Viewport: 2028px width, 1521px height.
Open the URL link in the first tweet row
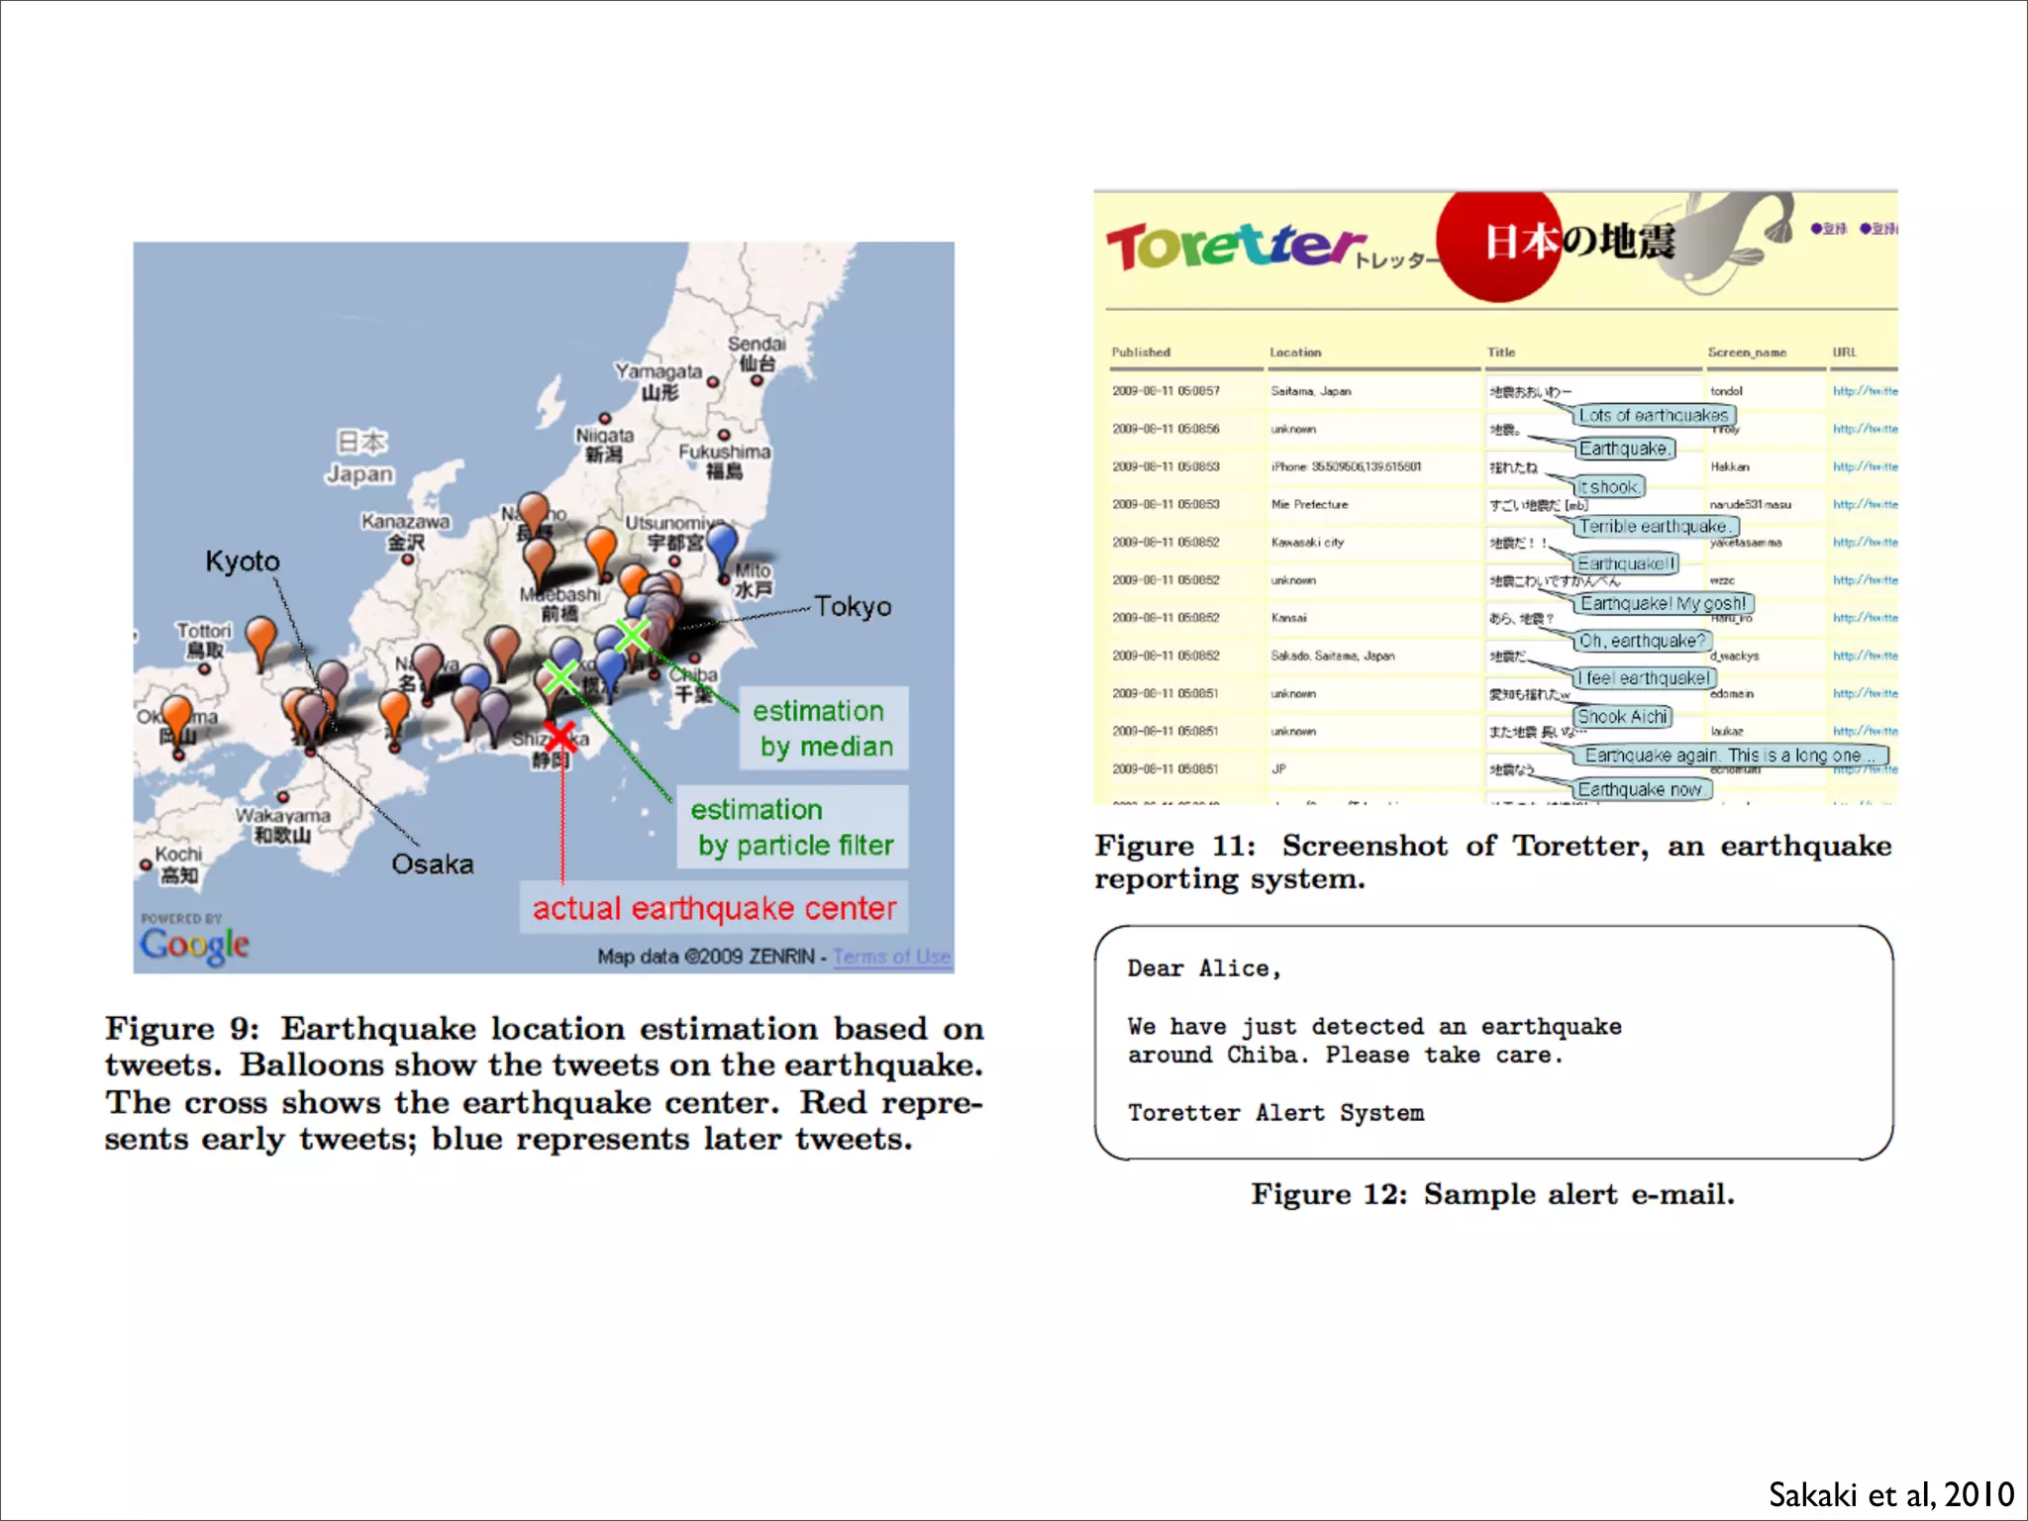tap(1864, 391)
